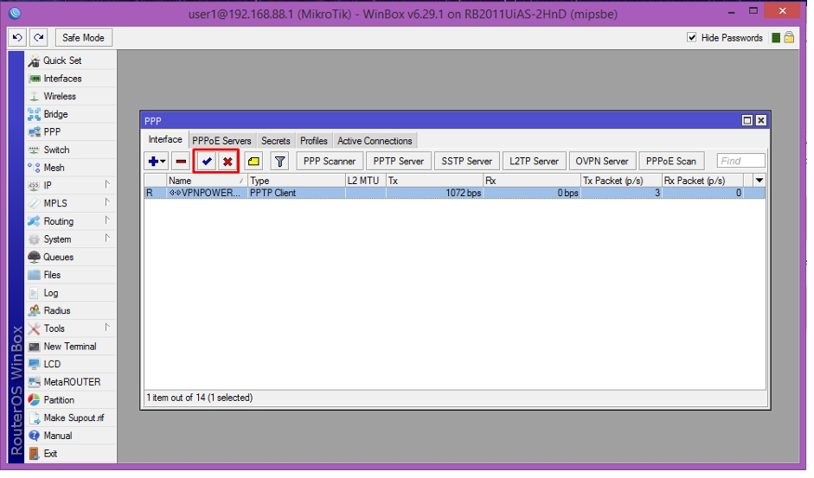
Task: Select the VPNPOWER PPTP Client row
Action: coord(455,194)
